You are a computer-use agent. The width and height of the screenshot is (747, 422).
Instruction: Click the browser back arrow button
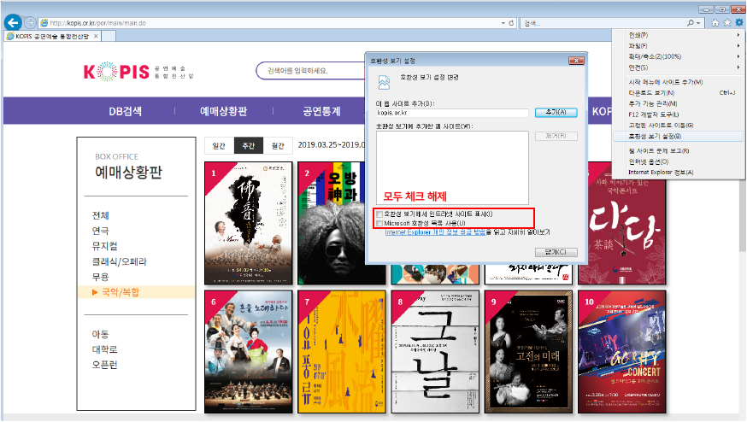point(13,22)
